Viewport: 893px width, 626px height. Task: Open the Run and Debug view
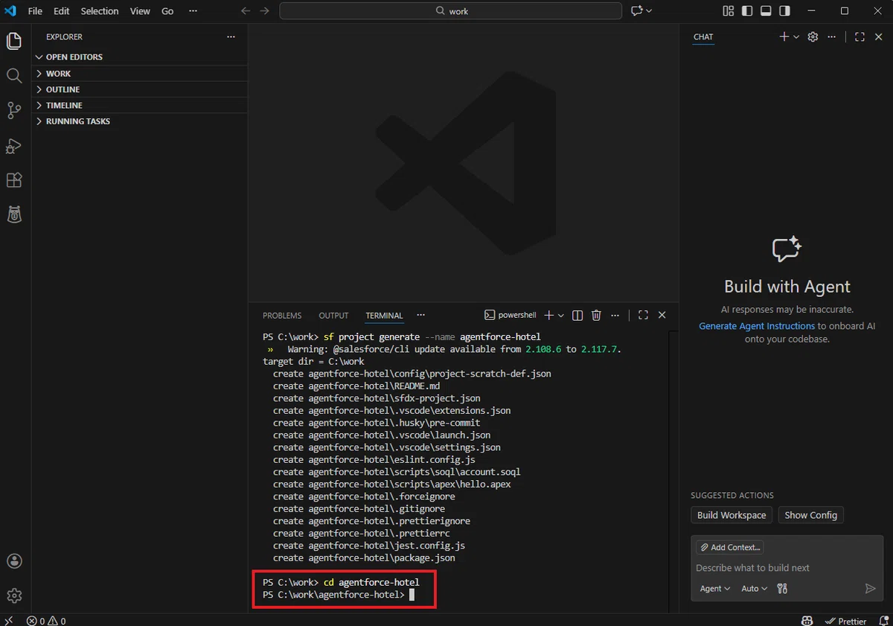pos(13,146)
